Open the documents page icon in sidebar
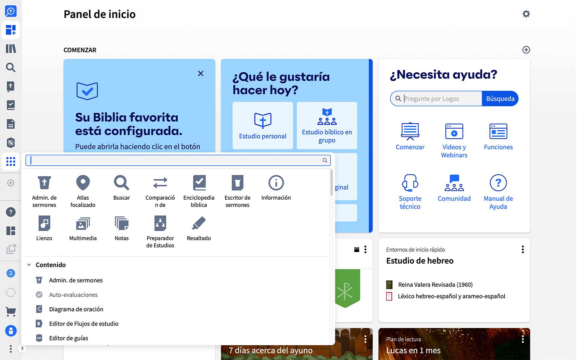The height and width of the screenshot is (360, 577). pyautogui.click(x=11, y=124)
